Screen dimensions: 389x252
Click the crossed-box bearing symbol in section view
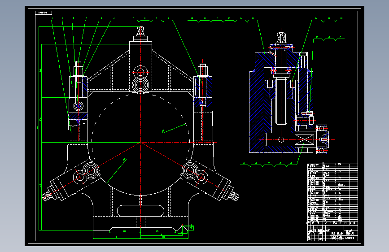[x=304, y=140]
